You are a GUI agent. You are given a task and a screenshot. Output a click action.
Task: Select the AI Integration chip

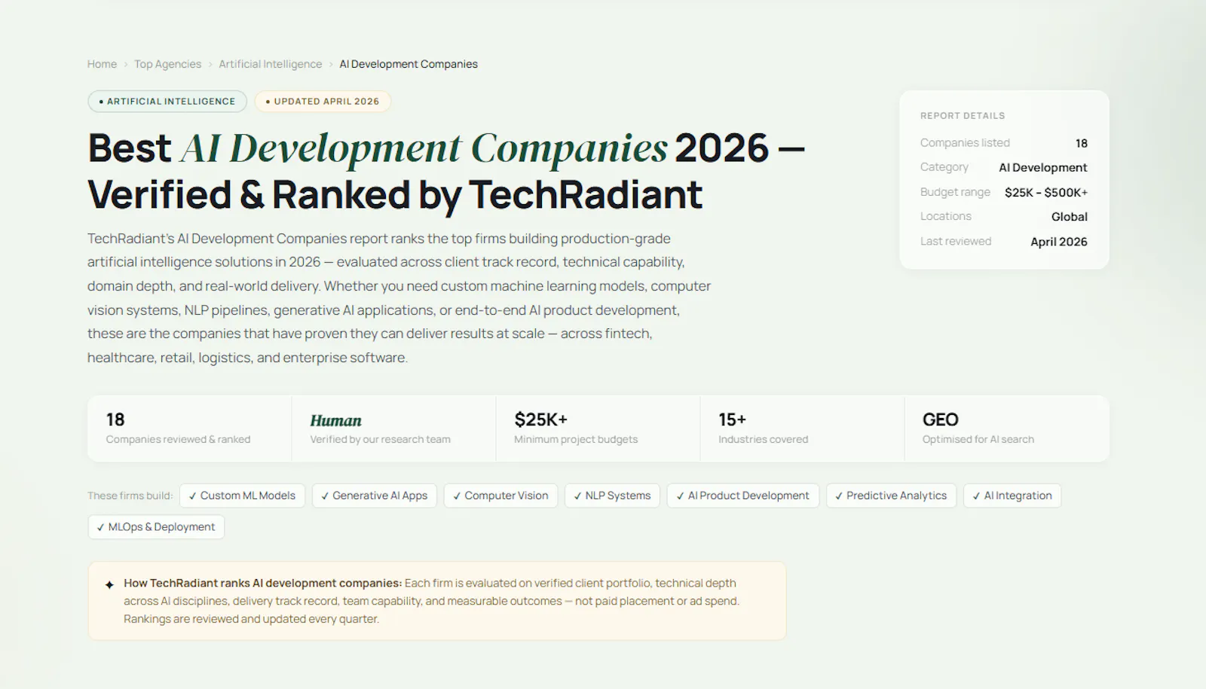(x=1012, y=495)
